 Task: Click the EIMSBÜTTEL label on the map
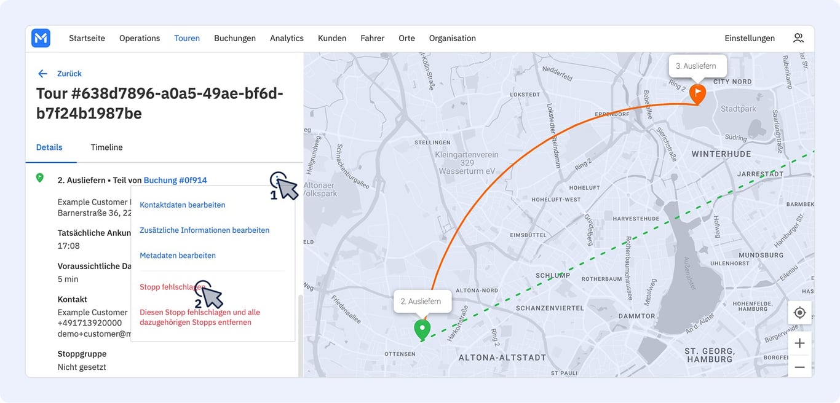[529, 235]
